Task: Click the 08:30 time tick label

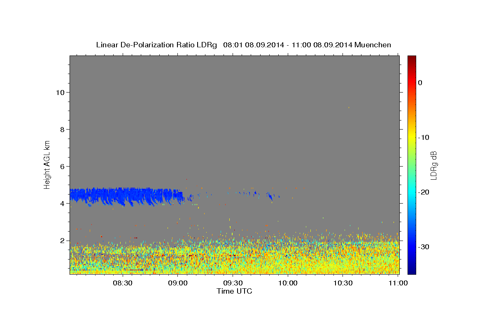Action: click(x=123, y=283)
